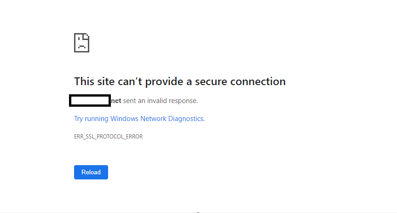Screen dimensions: 397x213
Task: Click the word "Windows" in the diagnostics link
Action: point(124,119)
